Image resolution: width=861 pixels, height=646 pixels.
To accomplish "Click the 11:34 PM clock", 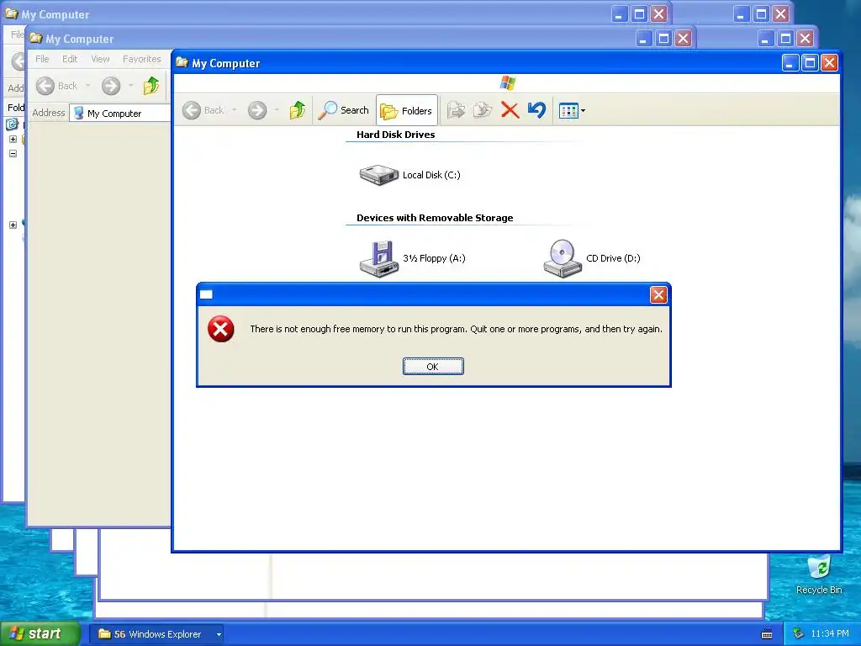I will pyautogui.click(x=830, y=634).
